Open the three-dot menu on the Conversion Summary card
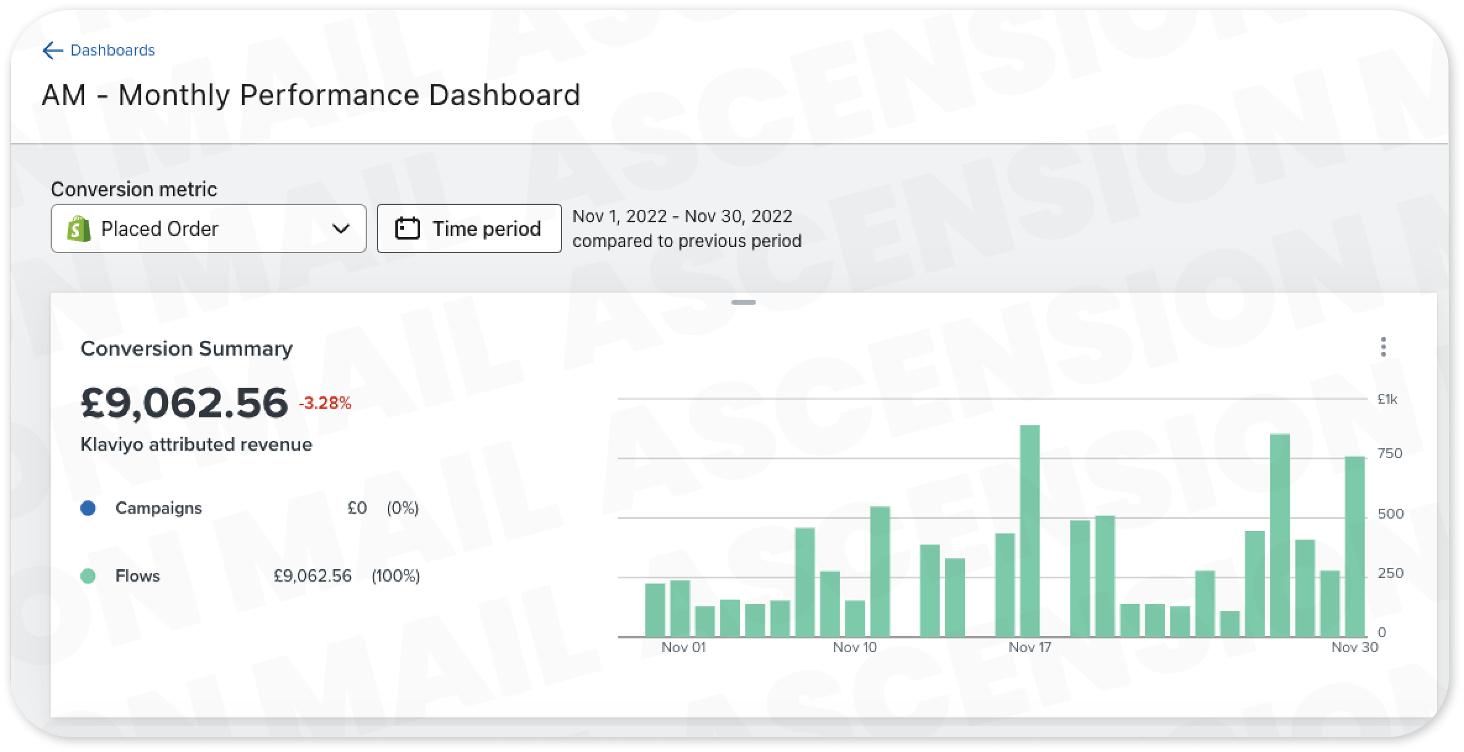 point(1383,347)
